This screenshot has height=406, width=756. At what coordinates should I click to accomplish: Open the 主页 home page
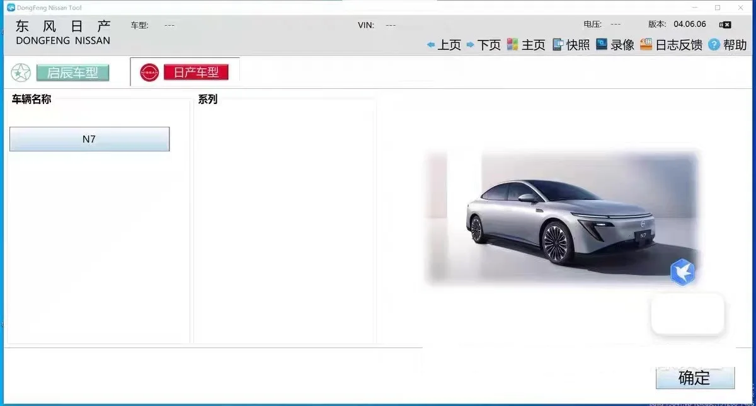coord(525,45)
